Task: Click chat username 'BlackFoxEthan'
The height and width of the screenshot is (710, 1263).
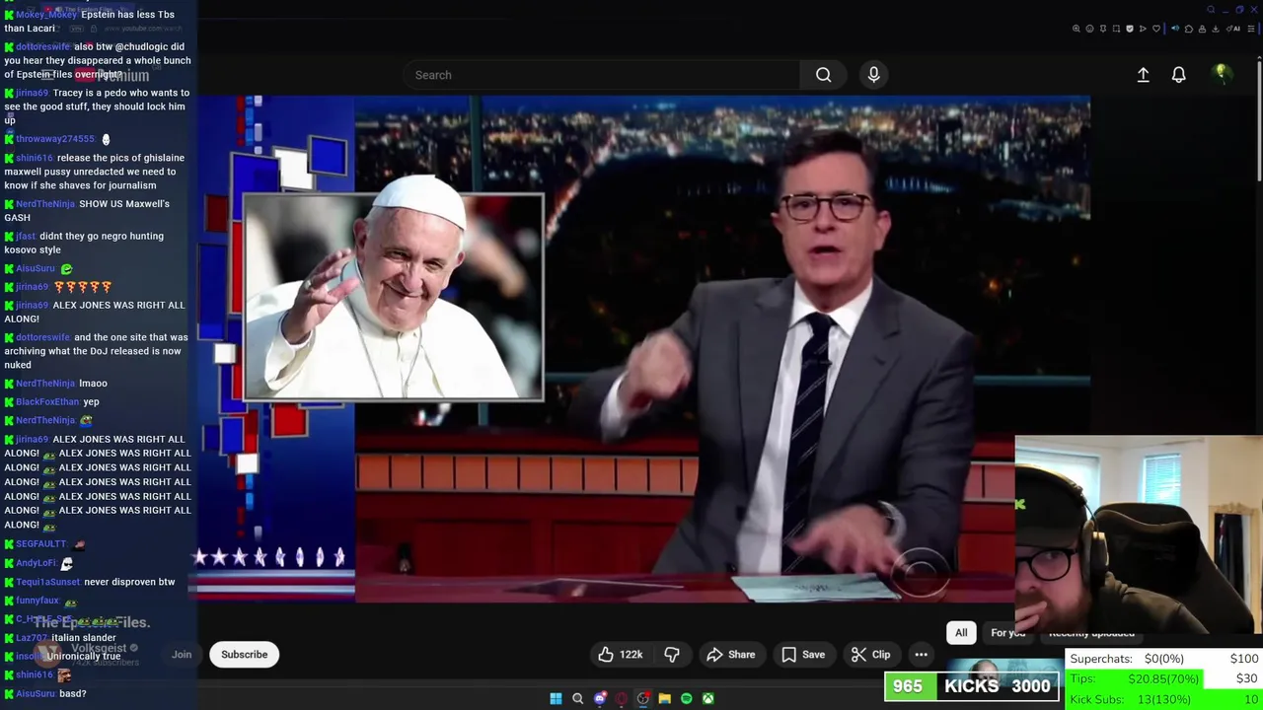Action: tap(47, 402)
